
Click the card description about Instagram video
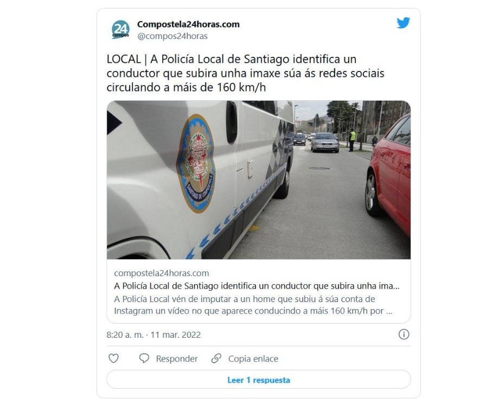pos(253,305)
